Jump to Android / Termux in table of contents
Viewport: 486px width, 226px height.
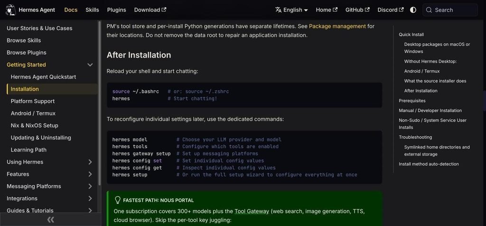tap(422, 71)
